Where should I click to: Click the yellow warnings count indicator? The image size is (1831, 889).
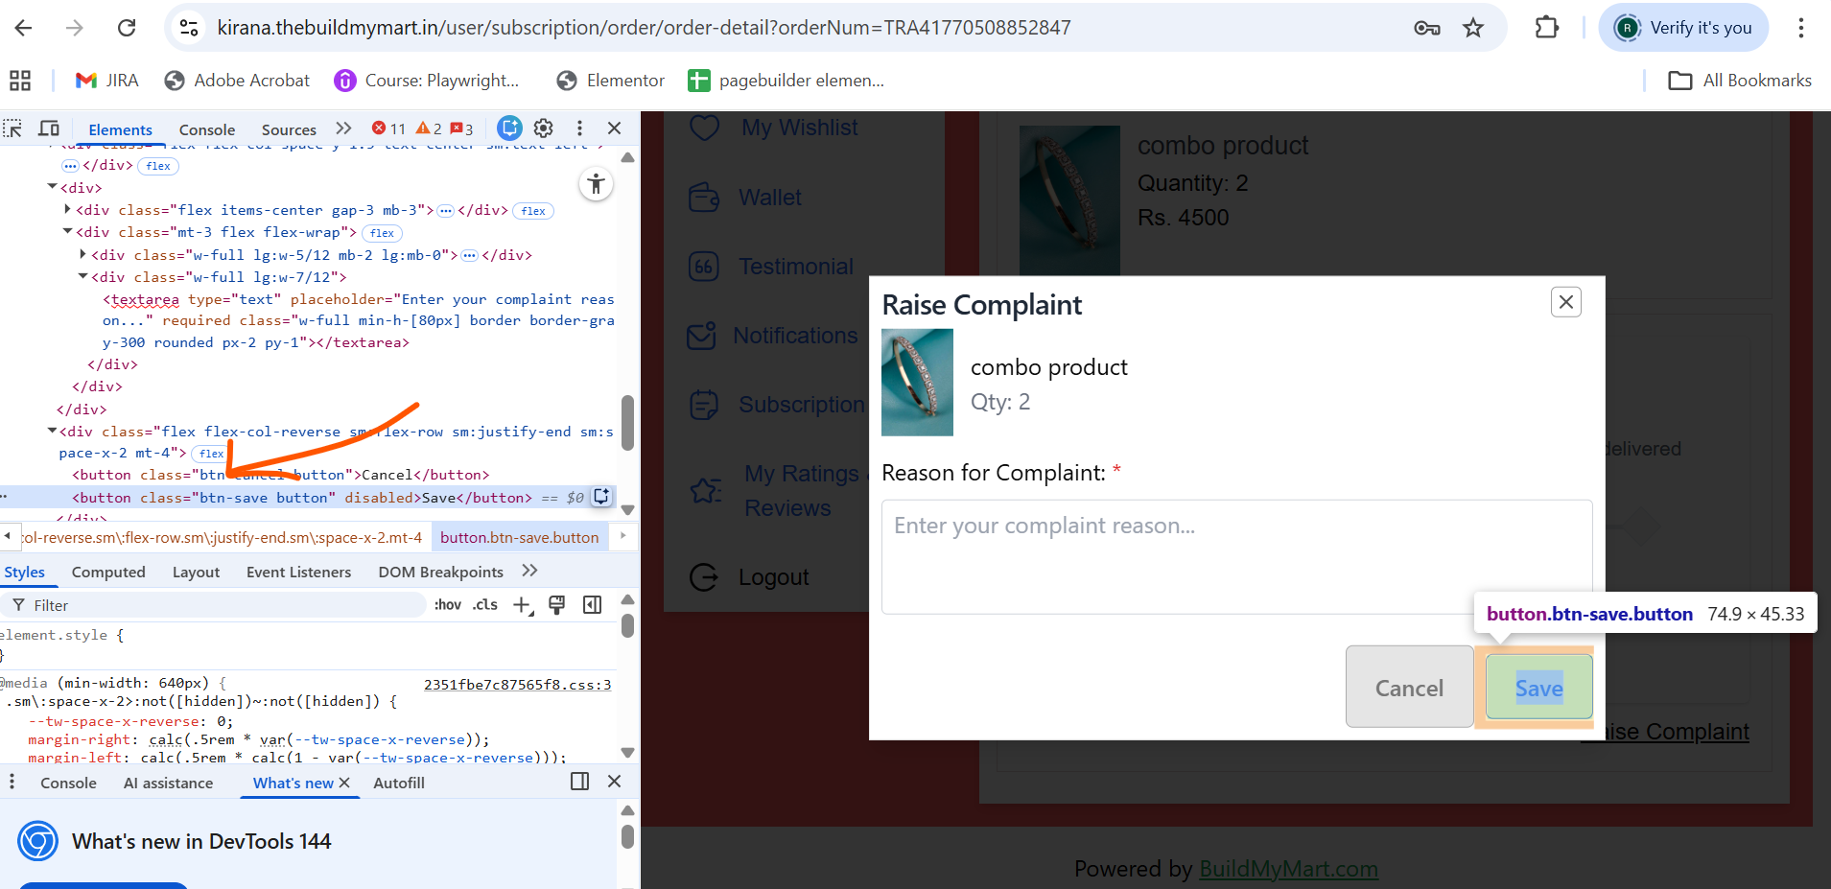[429, 129]
